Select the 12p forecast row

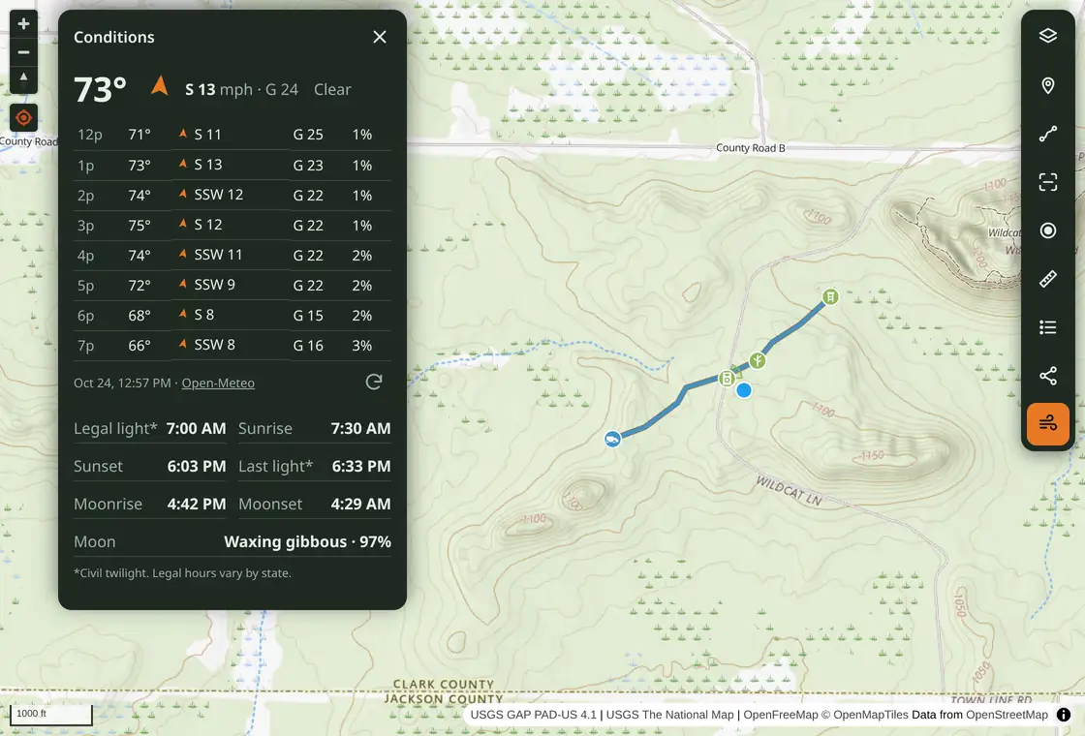tap(232, 135)
